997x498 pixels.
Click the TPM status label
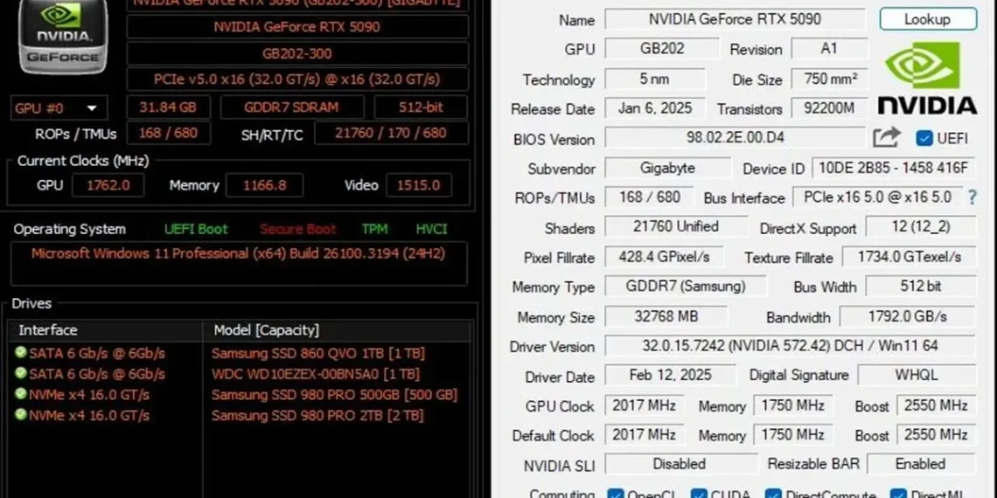(x=374, y=229)
